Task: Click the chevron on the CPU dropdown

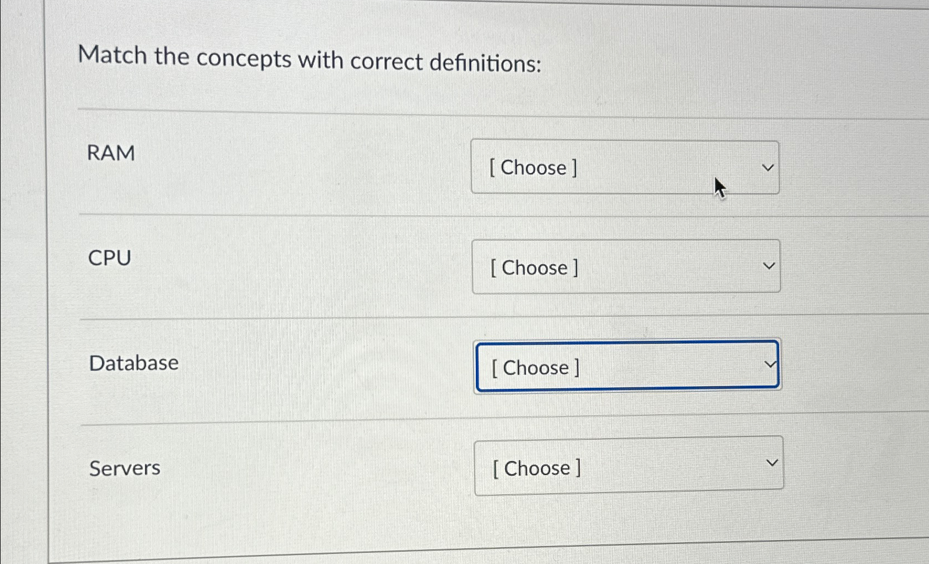Action: 770,266
